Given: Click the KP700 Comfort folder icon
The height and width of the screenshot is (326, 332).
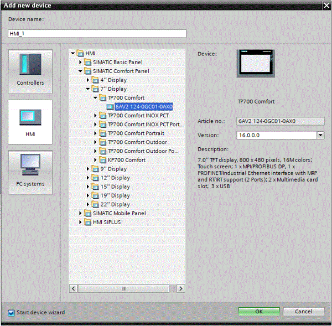Looking at the screenshot, I should click(x=103, y=160).
